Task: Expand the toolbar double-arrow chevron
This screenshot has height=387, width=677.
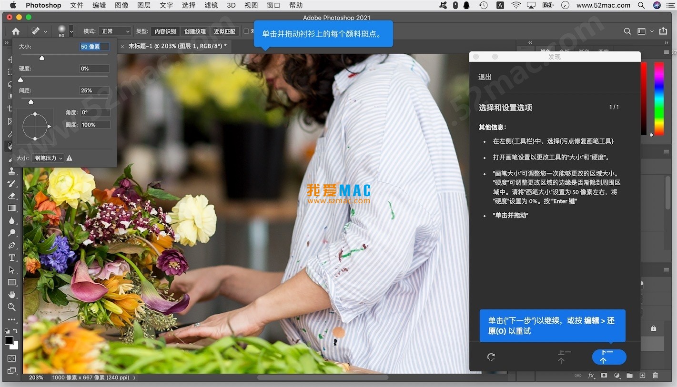Action: point(7,42)
